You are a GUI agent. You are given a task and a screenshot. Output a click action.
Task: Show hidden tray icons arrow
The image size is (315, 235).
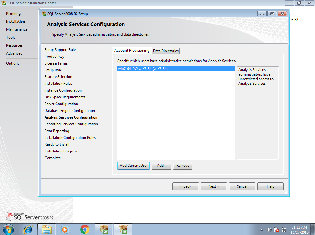262,230
